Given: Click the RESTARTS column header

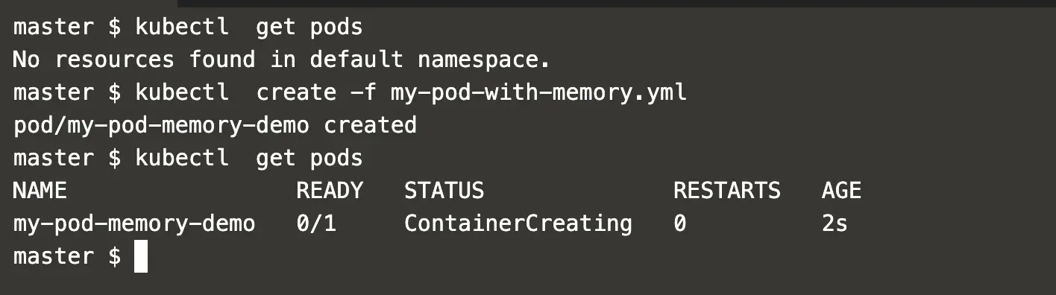Looking at the screenshot, I should tap(727, 191).
